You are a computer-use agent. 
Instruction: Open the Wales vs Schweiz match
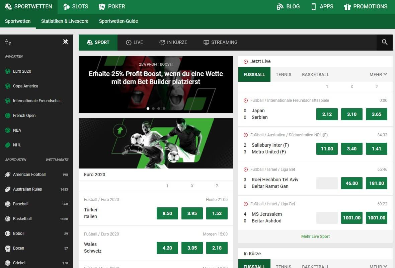point(93,248)
